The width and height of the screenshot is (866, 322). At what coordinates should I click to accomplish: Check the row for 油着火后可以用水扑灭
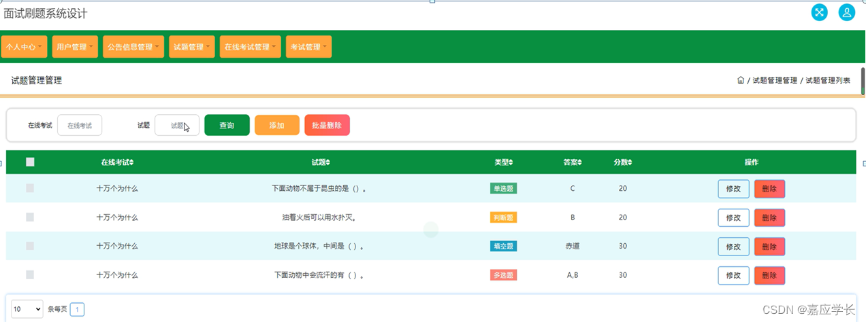[x=30, y=217]
